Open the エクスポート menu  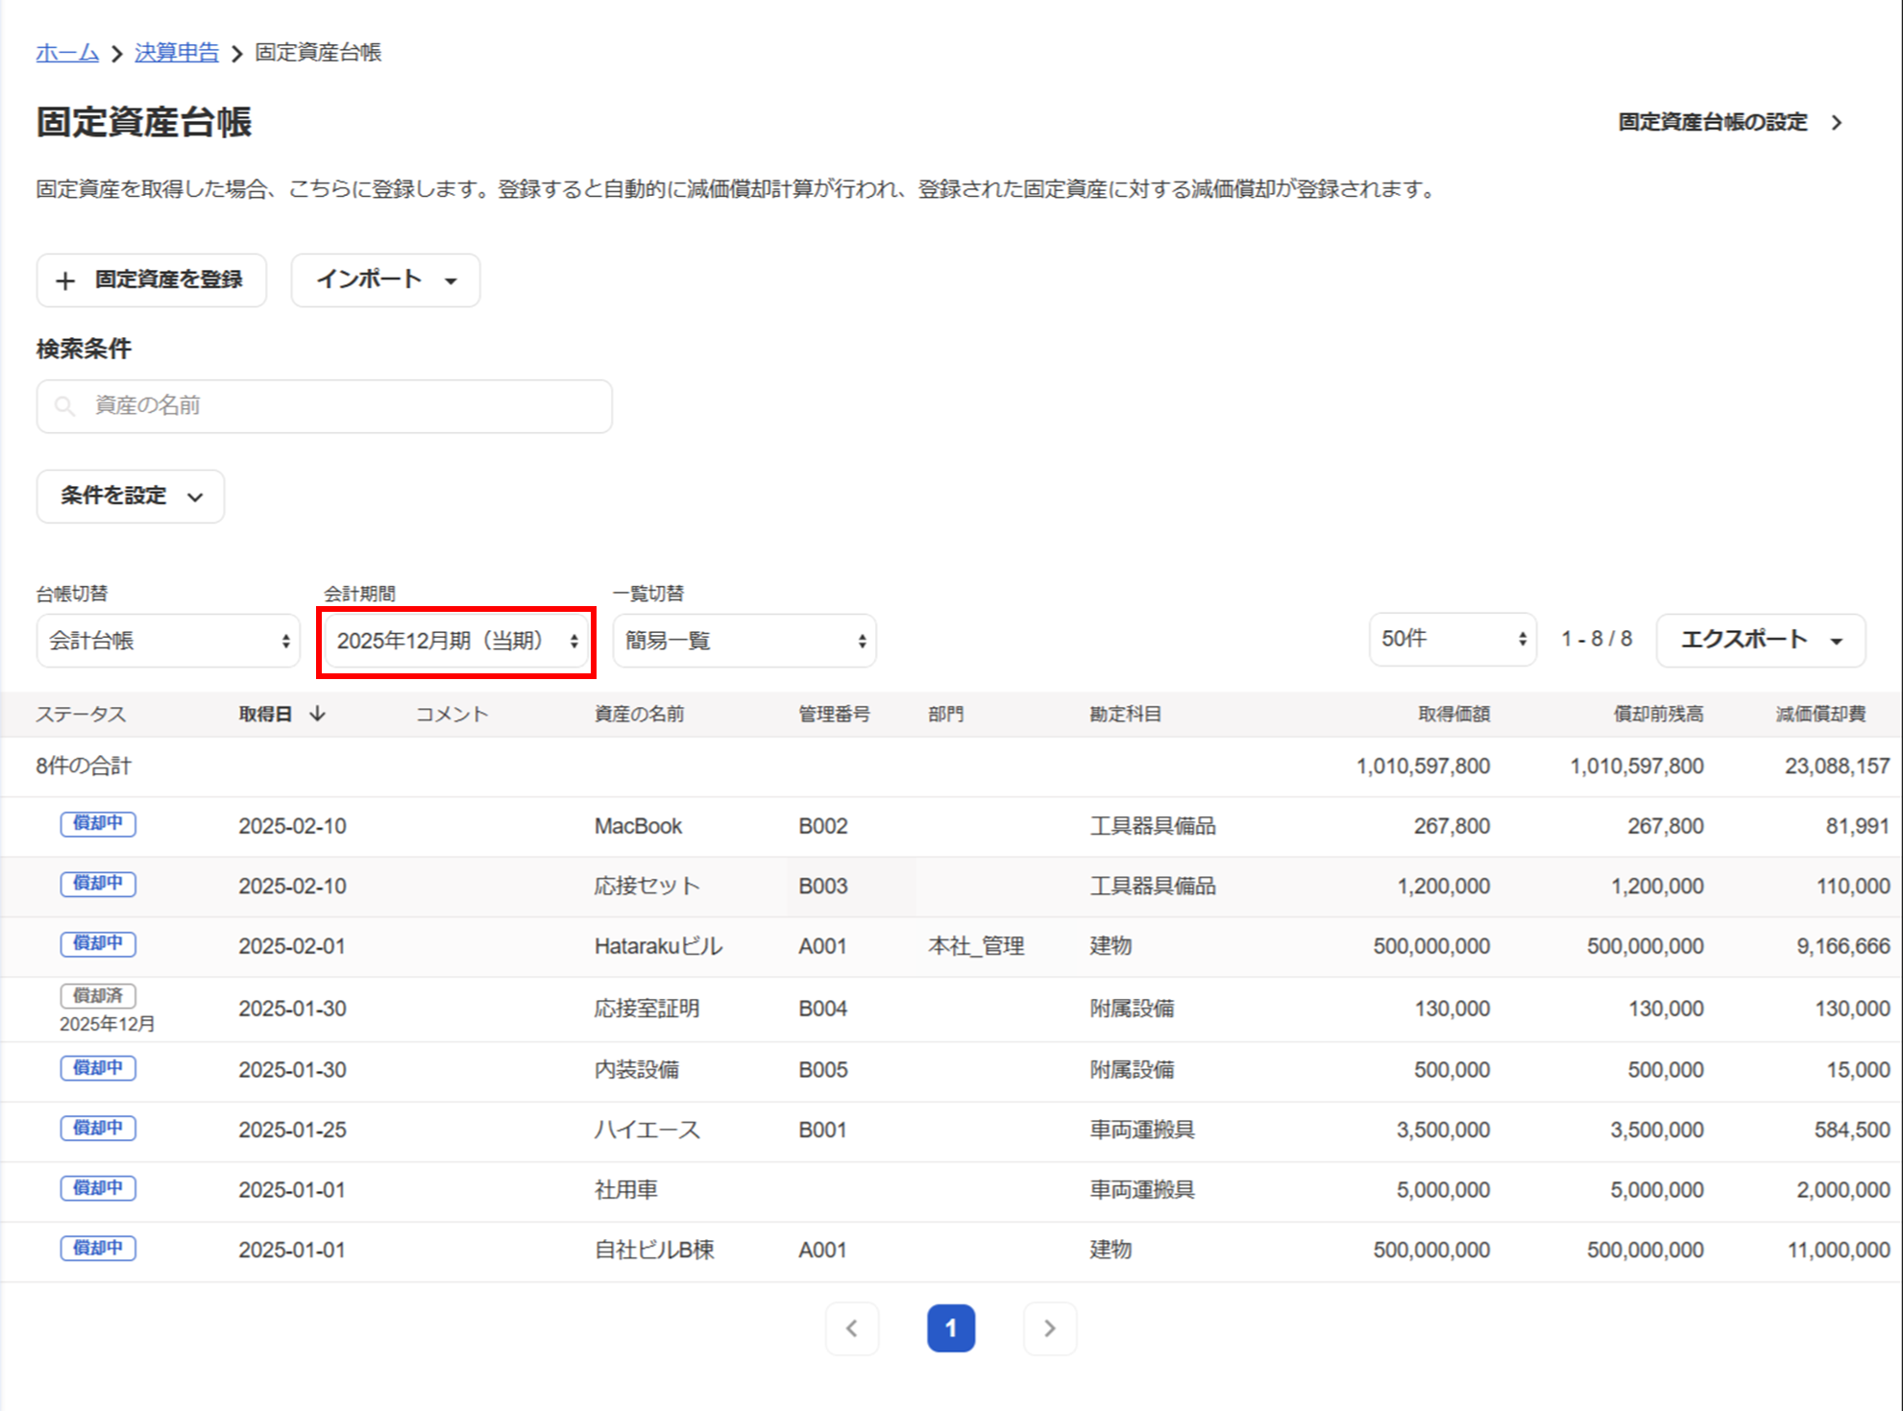[1760, 641]
